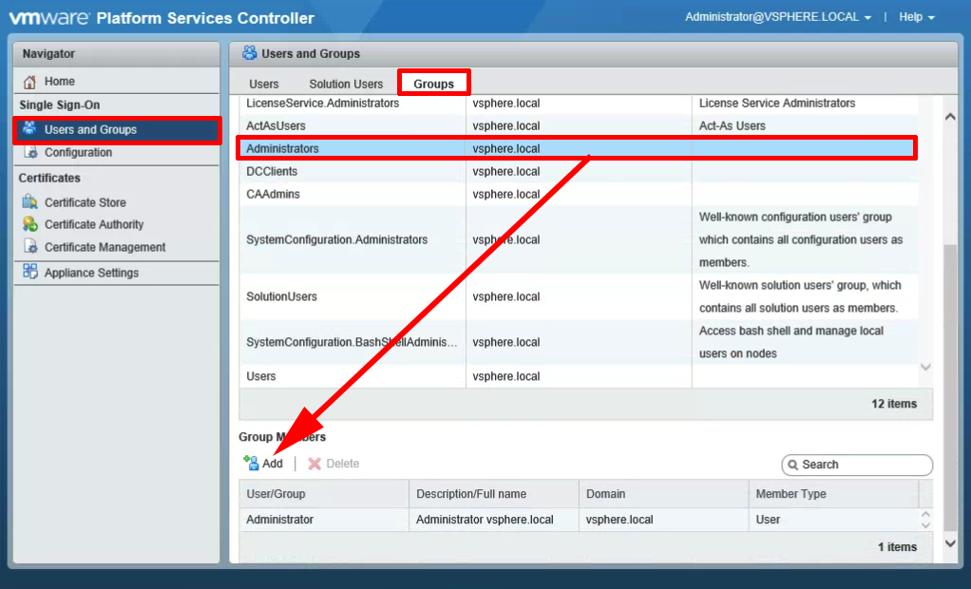Click the Certificate Store icon
Screen dimensions: 971x589
click(x=29, y=202)
